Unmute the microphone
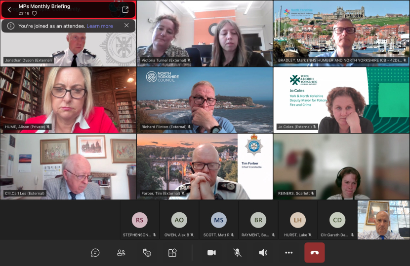 (x=238, y=253)
